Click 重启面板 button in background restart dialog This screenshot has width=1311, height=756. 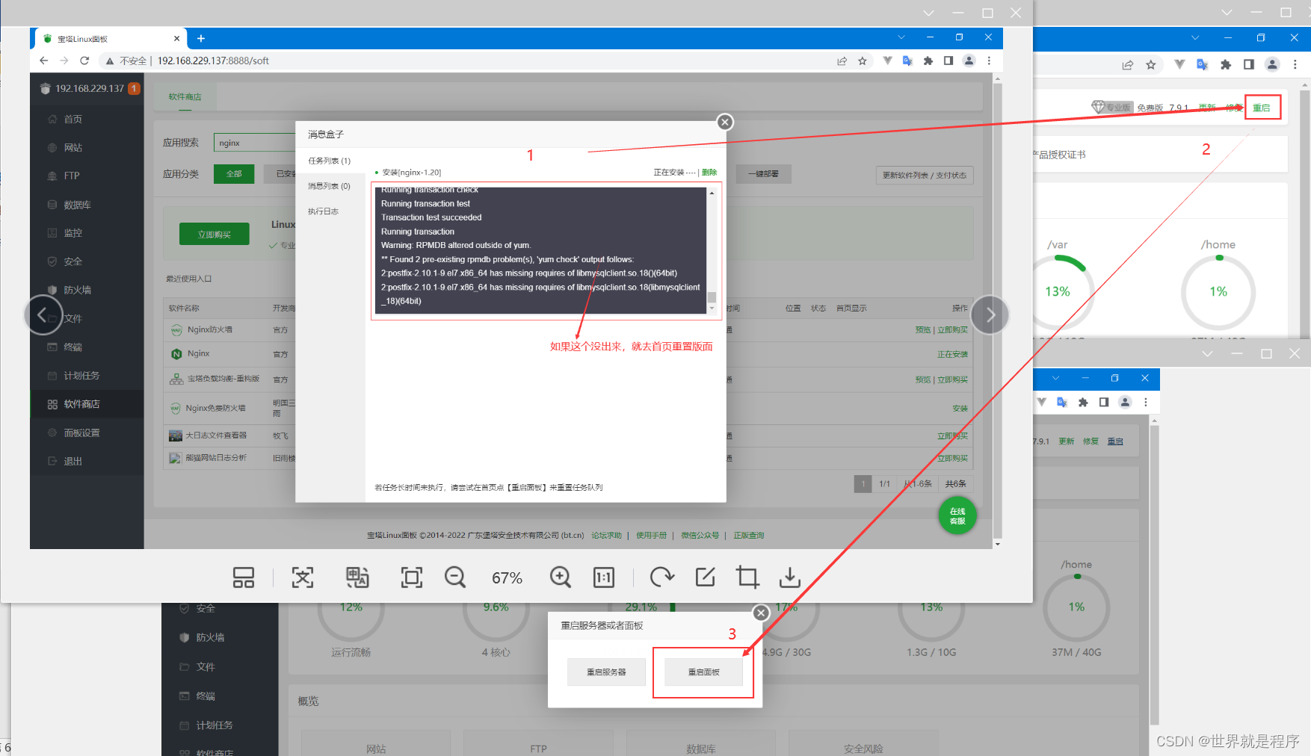(x=703, y=672)
